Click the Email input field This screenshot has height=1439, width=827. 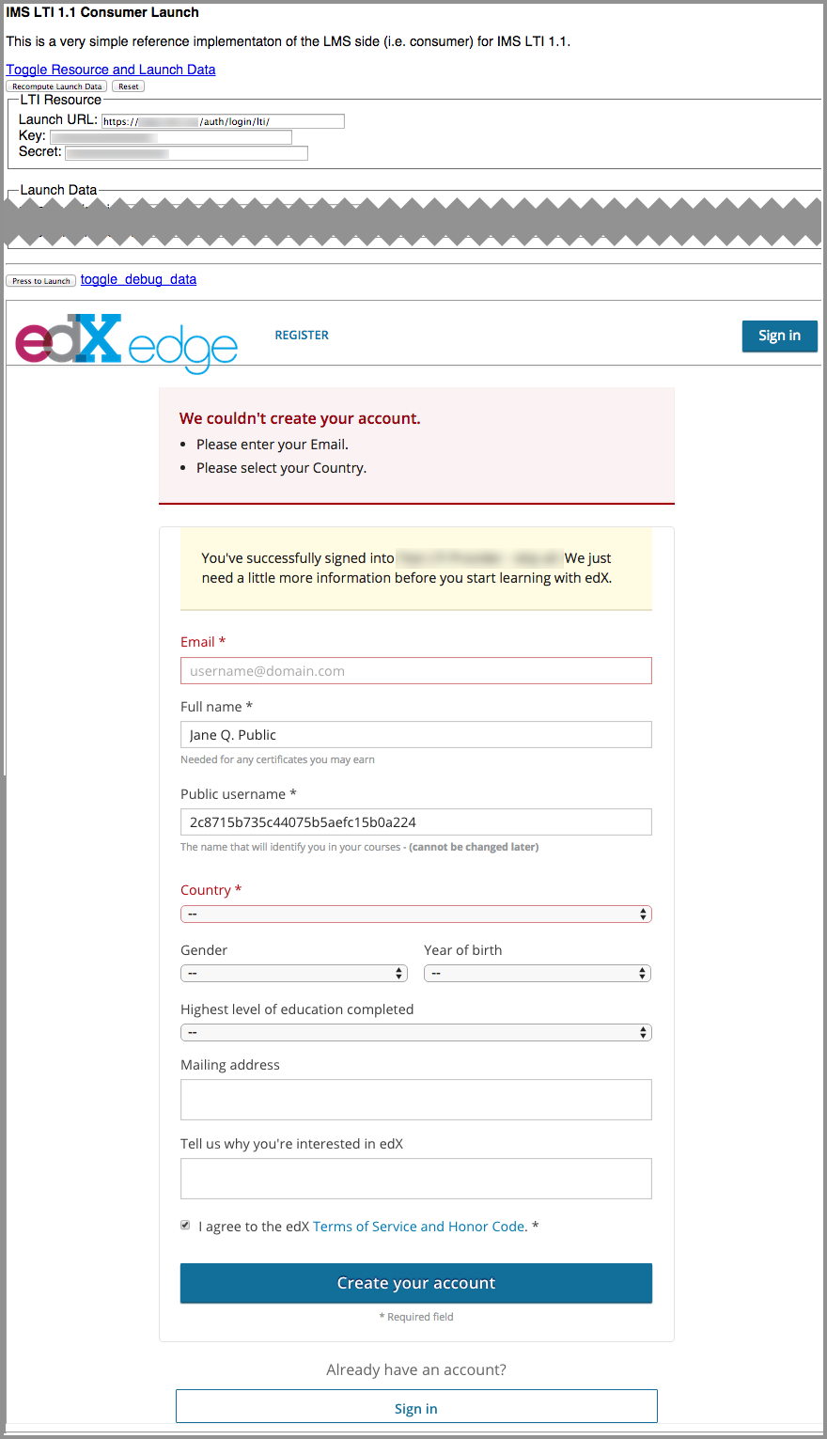415,670
